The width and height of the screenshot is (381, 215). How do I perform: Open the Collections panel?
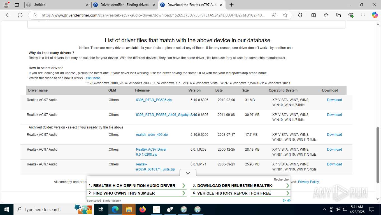point(338,15)
